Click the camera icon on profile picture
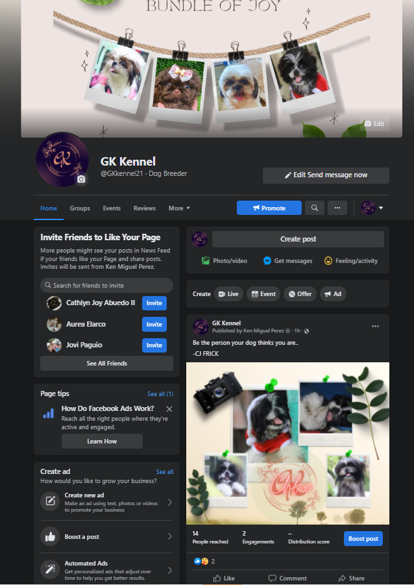414x585 pixels. click(81, 179)
